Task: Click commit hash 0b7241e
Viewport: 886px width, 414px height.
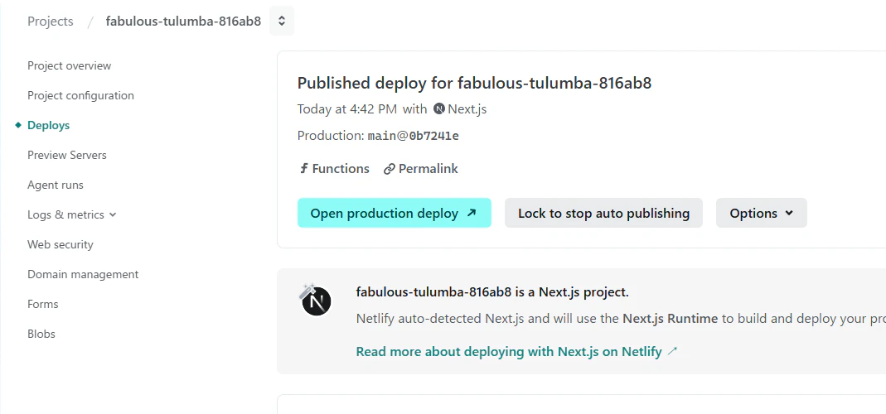Action: pyautogui.click(x=434, y=136)
